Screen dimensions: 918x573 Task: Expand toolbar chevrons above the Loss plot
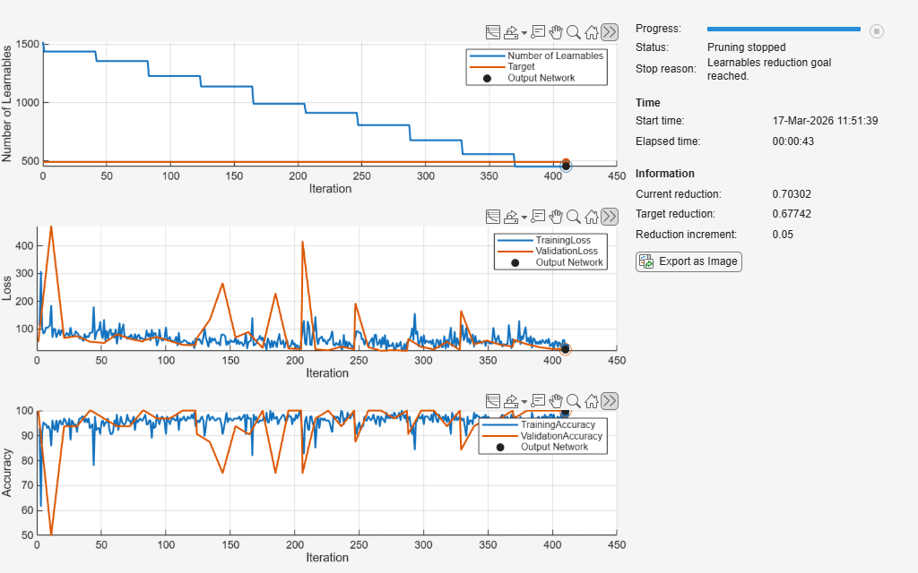point(610,217)
